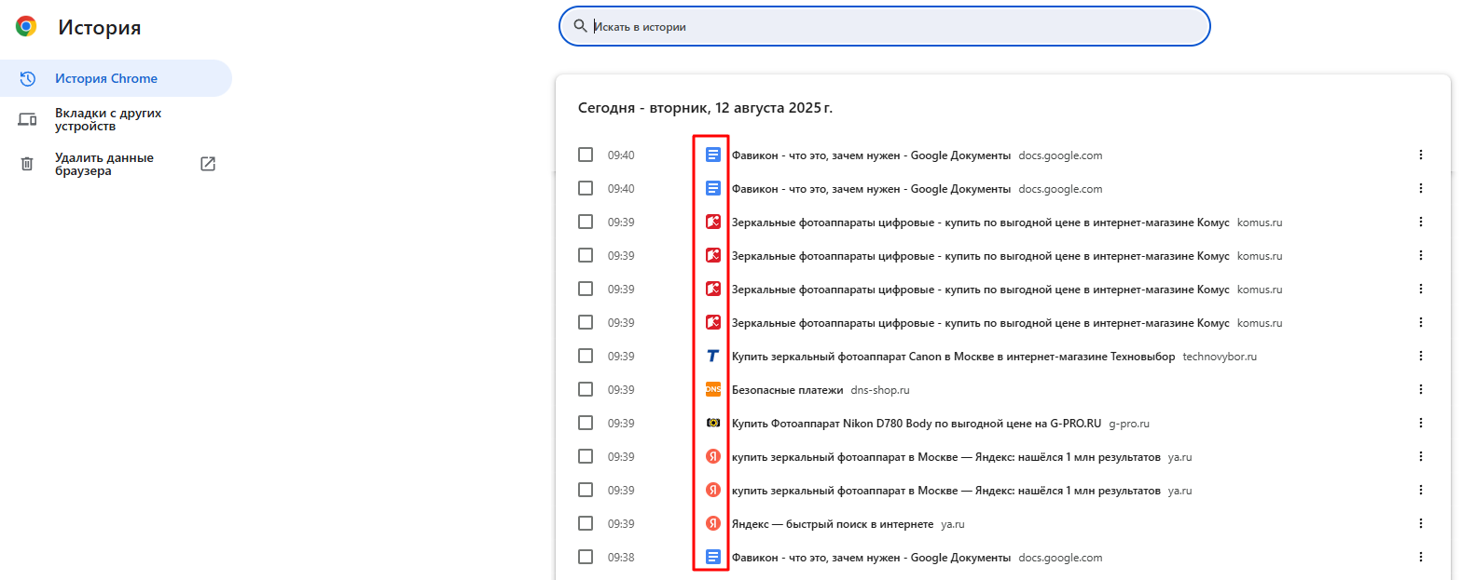The image size is (1462, 580).
Task: Click the Chrome logo beside История
Action: [26, 27]
